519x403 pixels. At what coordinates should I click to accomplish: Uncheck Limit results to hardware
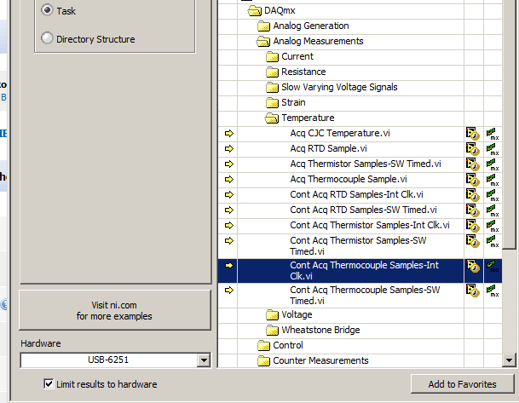[x=49, y=384]
